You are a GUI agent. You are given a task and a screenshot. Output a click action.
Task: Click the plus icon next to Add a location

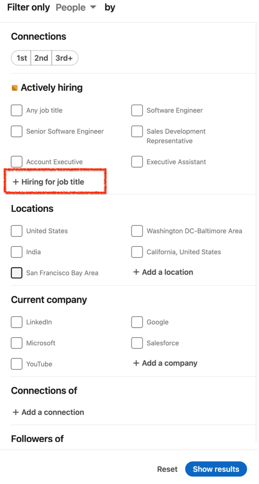137,272
